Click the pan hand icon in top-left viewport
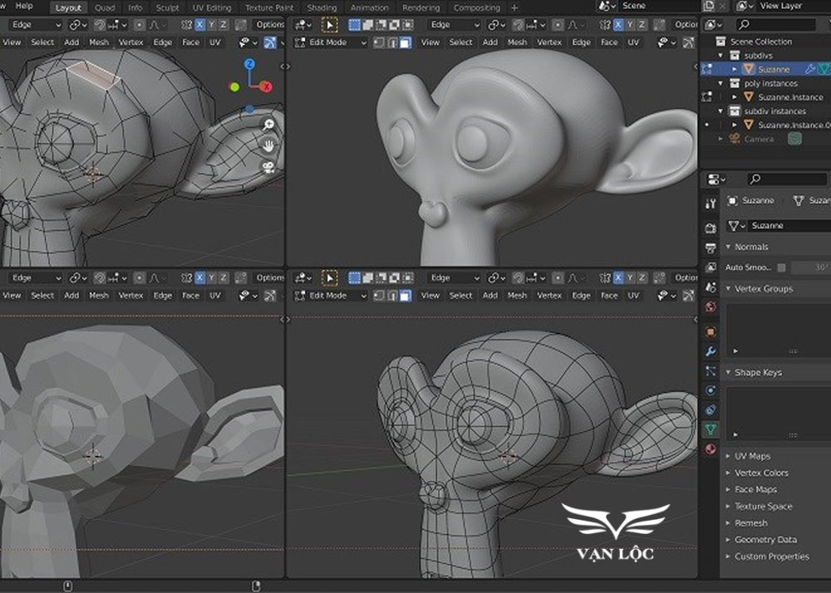Image resolution: width=831 pixels, height=593 pixels. pyautogui.click(x=268, y=145)
